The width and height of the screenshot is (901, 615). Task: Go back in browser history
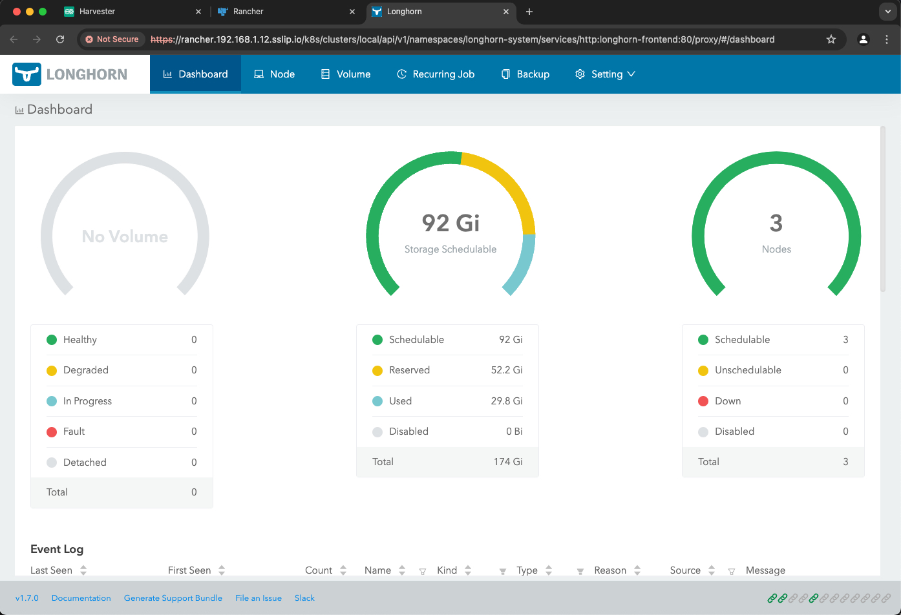point(14,39)
